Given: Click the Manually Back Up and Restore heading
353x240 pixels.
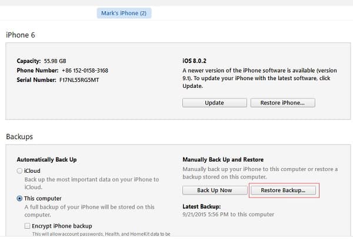Looking at the screenshot, I should pyautogui.click(x=223, y=159).
